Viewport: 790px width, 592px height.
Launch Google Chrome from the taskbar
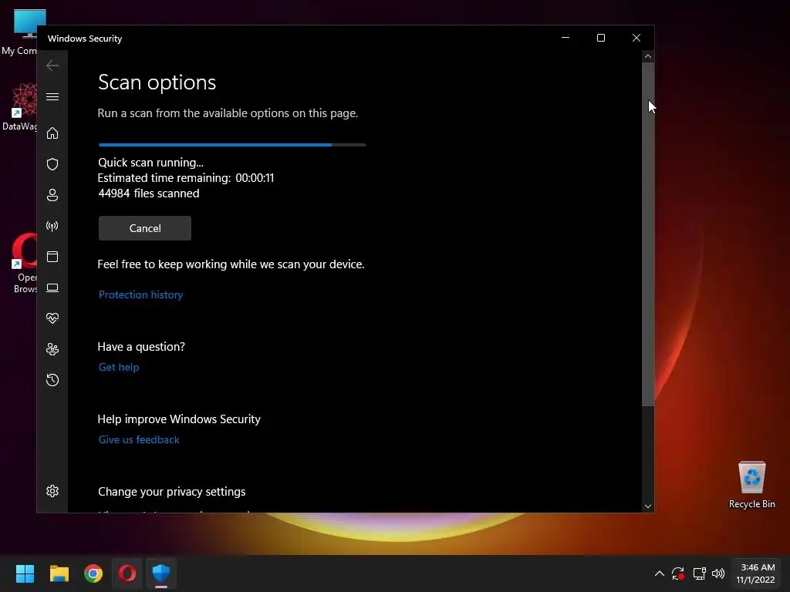click(x=93, y=573)
